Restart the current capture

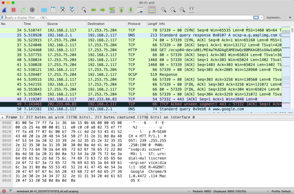click(23, 10)
